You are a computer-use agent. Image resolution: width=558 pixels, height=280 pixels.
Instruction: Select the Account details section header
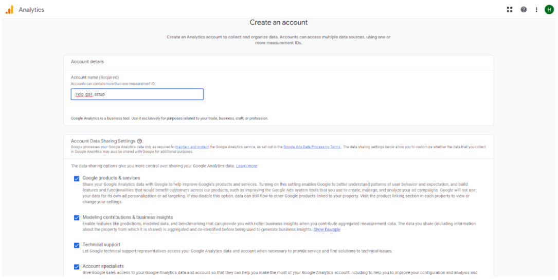[87, 62]
